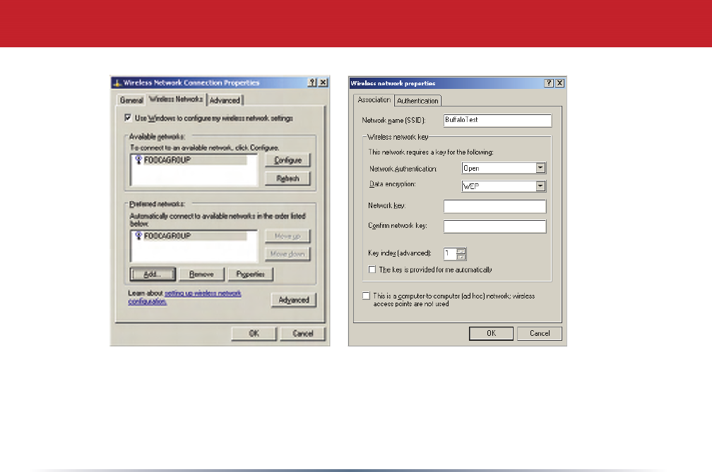Screen dimensions: 712x472
Task: Close the Wireless network properties dialog
Action: point(560,83)
